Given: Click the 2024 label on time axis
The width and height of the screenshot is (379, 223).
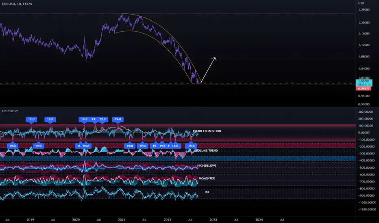Looking at the screenshot, I should [259, 220].
